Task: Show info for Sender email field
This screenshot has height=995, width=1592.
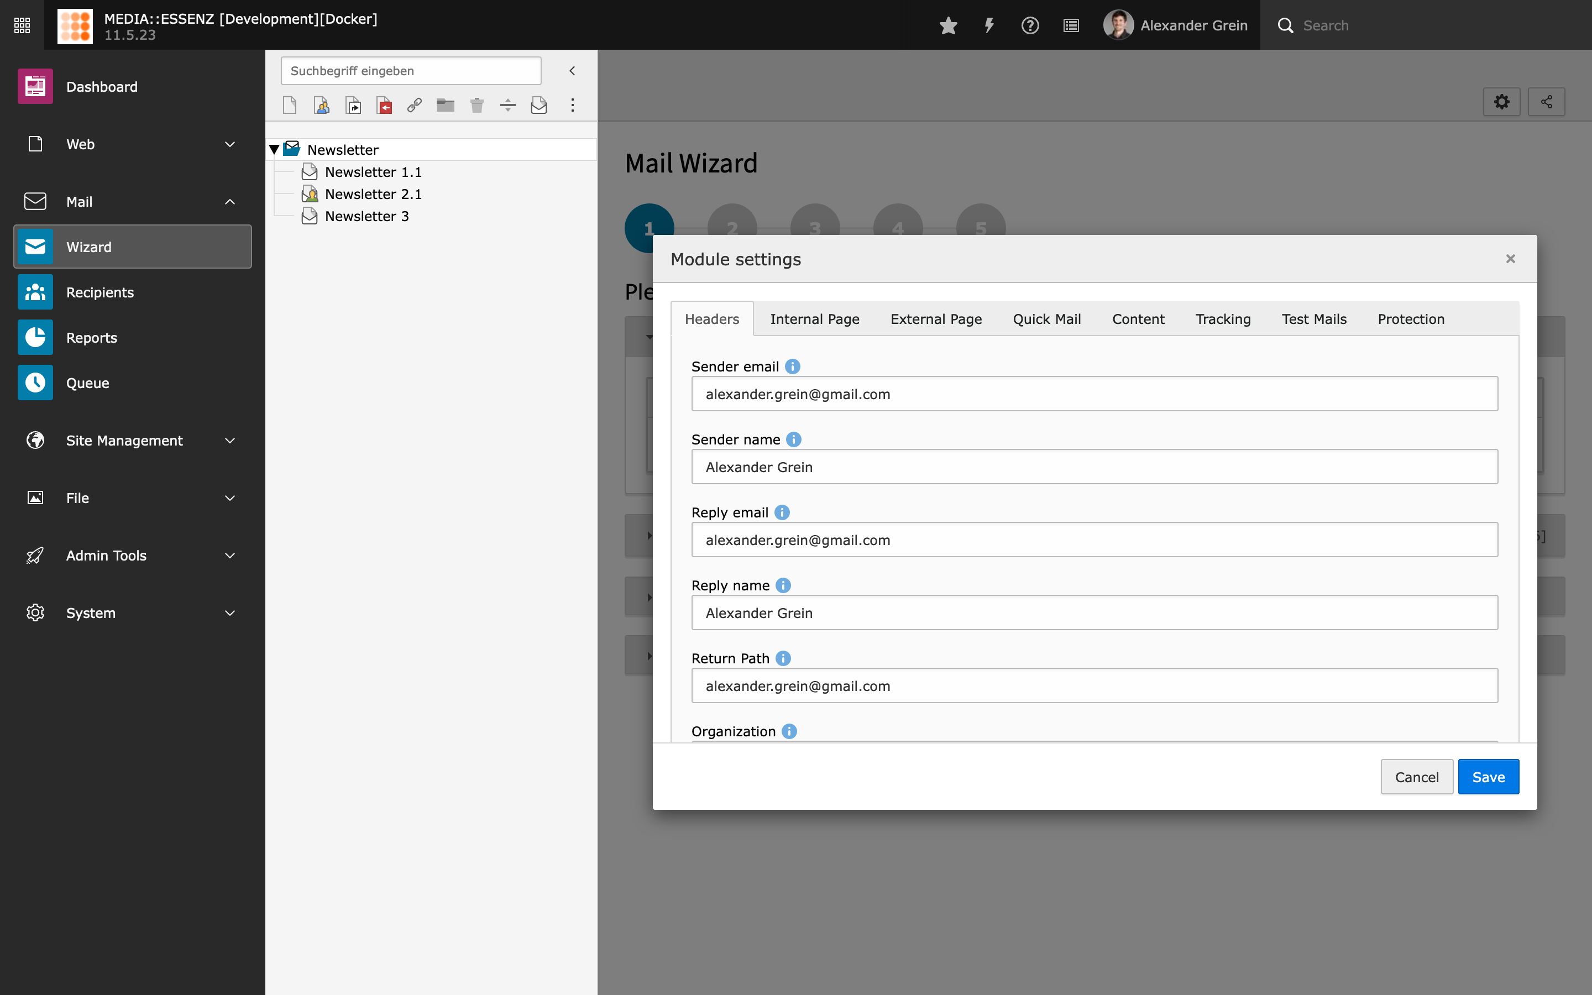Action: tap(793, 366)
